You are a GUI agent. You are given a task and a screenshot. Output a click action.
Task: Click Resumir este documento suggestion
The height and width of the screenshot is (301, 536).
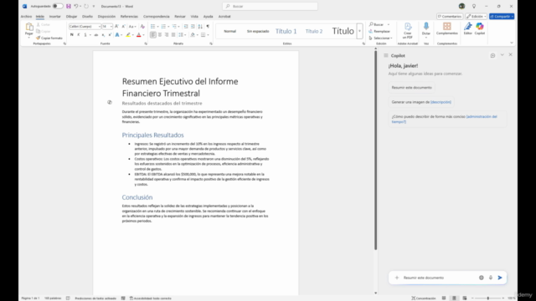(411, 87)
